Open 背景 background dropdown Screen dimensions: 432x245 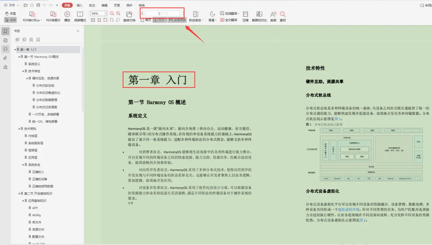pyautogui.click(x=212, y=17)
